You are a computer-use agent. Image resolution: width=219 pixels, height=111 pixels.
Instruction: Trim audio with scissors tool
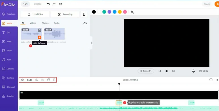(x=43, y=80)
